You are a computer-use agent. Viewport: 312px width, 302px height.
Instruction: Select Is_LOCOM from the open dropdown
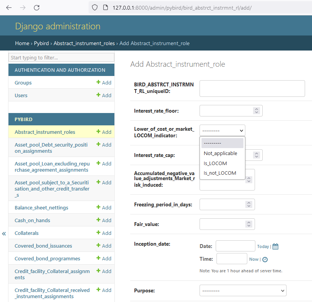tap(215, 163)
